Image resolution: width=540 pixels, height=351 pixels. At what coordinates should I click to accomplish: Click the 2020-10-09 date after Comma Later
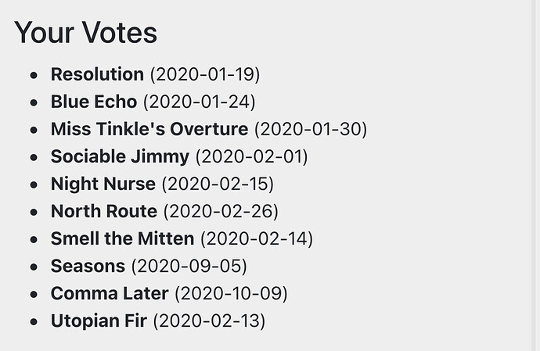coord(231,293)
